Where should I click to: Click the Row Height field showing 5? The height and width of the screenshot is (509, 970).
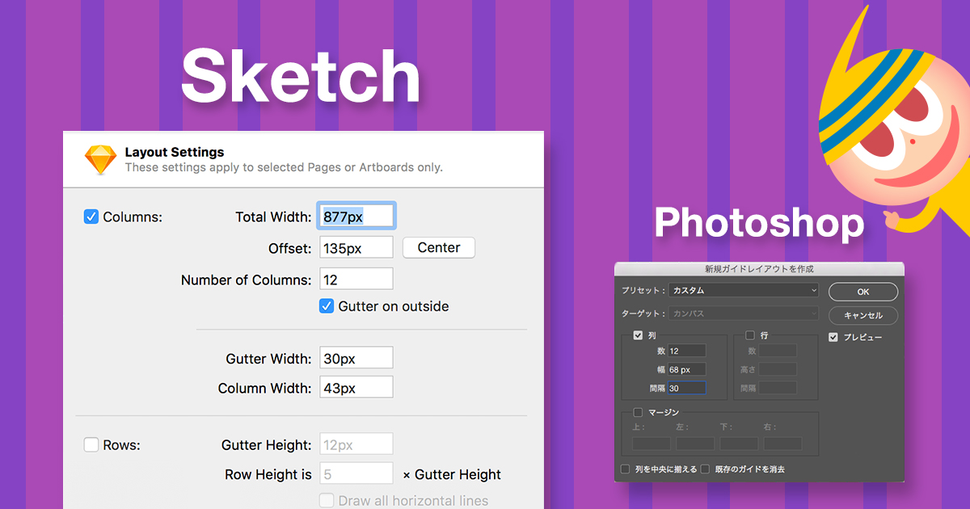[x=356, y=474]
